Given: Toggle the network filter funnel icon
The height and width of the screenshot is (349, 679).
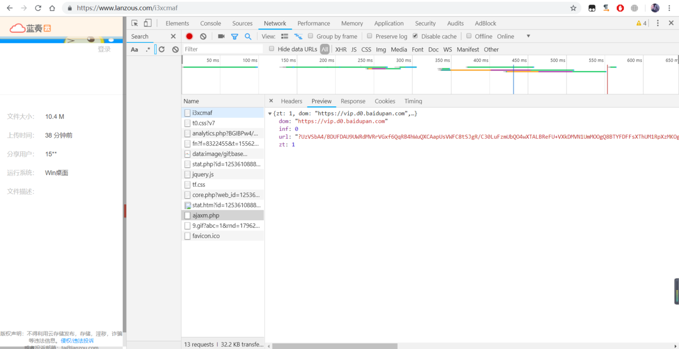Looking at the screenshot, I should coord(234,36).
